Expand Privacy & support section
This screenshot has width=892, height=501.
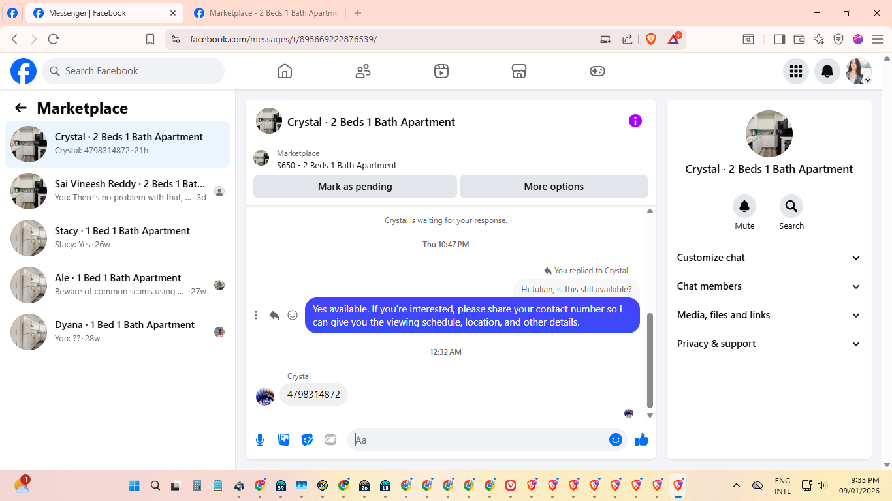[x=769, y=344]
